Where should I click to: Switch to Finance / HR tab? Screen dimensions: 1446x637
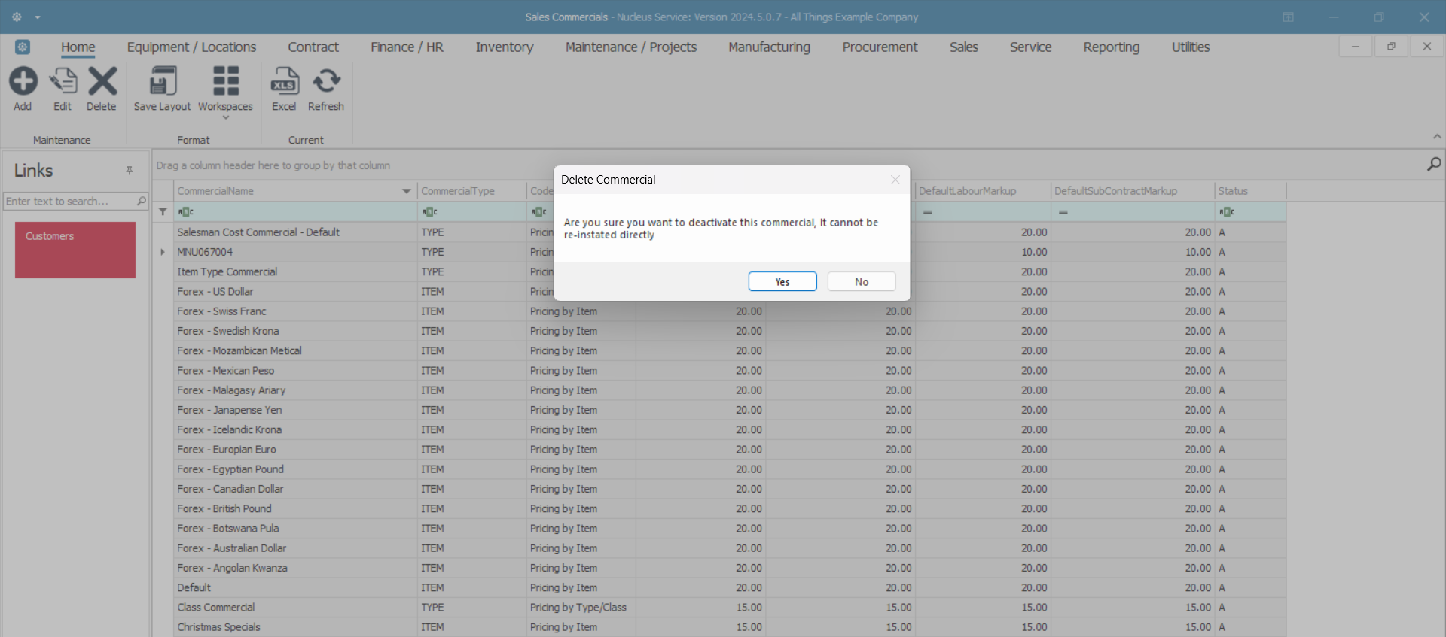407,47
